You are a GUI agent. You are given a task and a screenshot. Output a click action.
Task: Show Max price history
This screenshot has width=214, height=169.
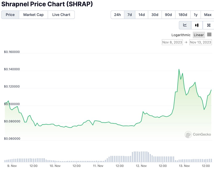[208, 15]
